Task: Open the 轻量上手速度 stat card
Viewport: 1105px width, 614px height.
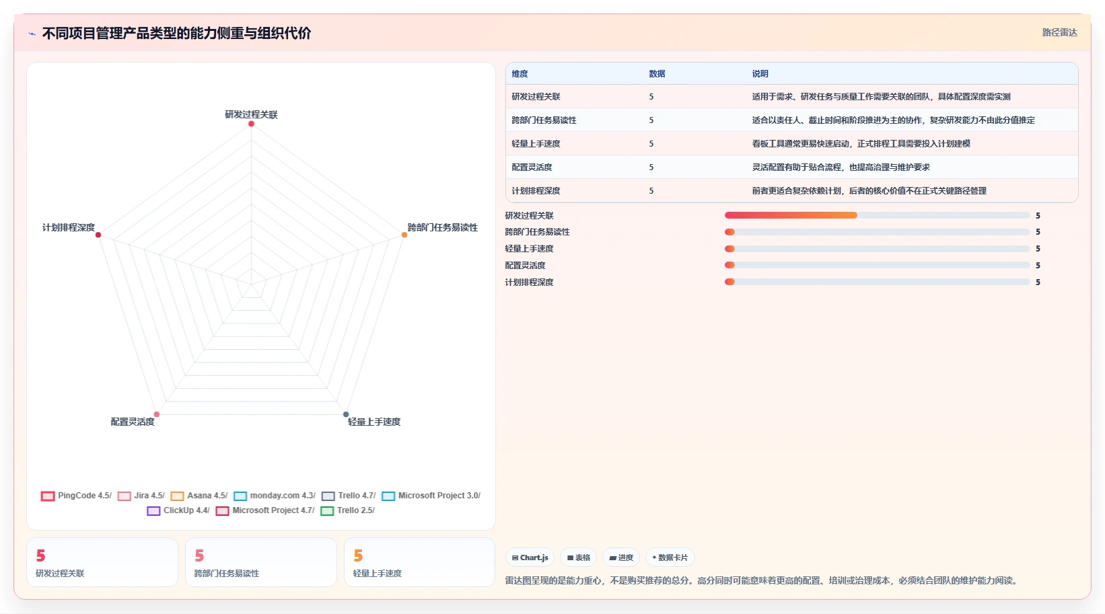Action: [x=420, y=562]
